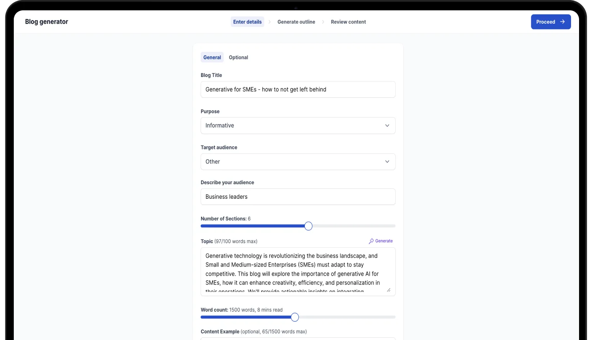Click the Blog generator page title
The height and width of the screenshot is (340, 594).
(46, 22)
